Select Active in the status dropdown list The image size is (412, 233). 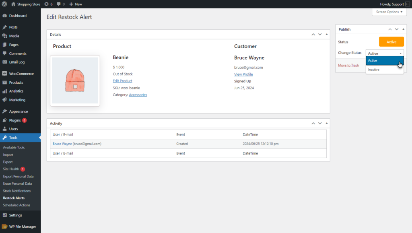[385, 60]
